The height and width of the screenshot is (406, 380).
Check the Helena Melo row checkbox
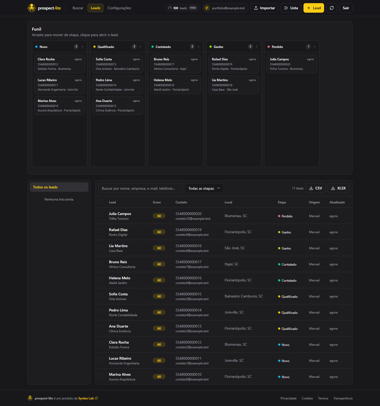pos(101,280)
